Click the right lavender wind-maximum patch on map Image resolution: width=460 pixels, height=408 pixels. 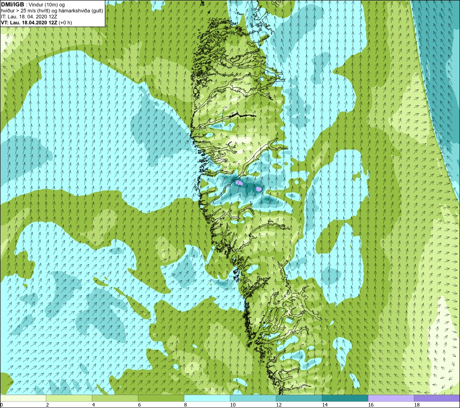(259, 189)
